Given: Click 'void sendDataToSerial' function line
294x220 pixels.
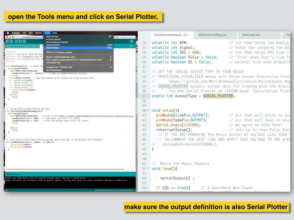Looking at the screenshot, I should pyautogui.click(x=30, y=142).
